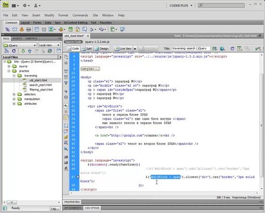
Task: Expand the selectors folder
Action: tap(14, 94)
